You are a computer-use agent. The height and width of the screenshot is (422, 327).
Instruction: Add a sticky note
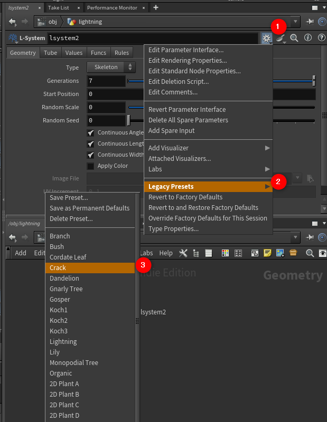[267, 253]
